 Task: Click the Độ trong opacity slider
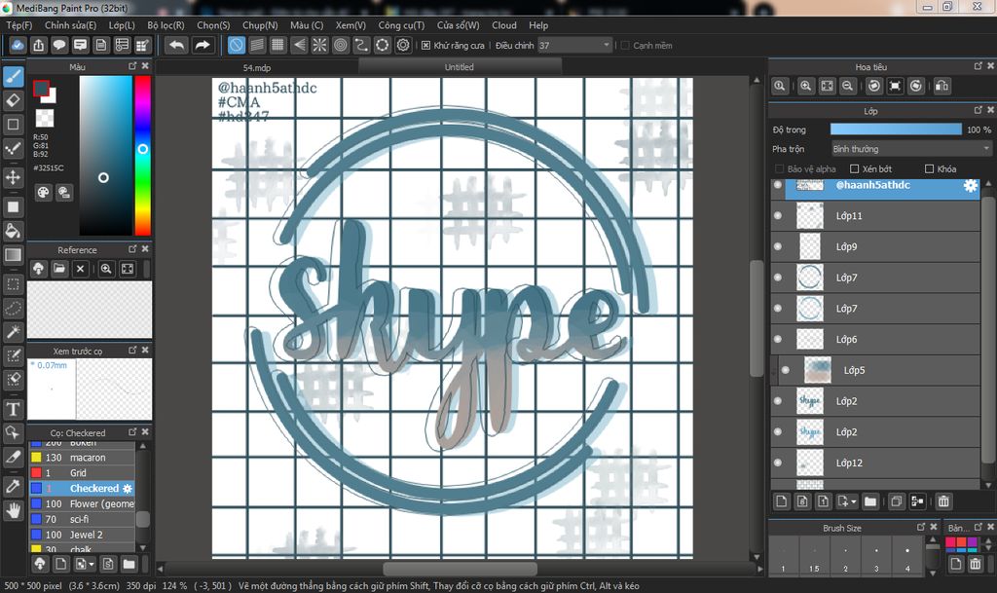point(896,130)
